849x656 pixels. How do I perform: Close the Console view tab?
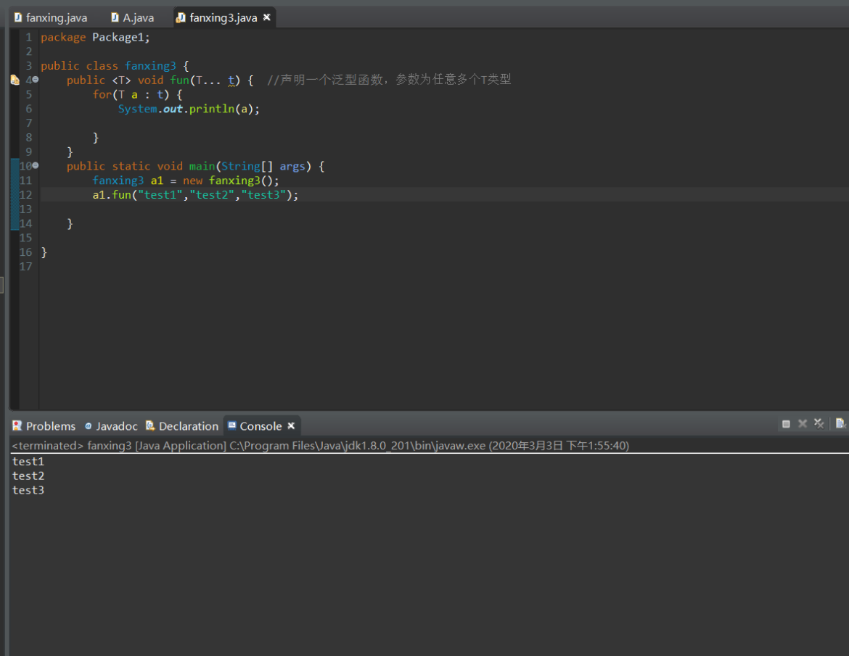pos(291,426)
